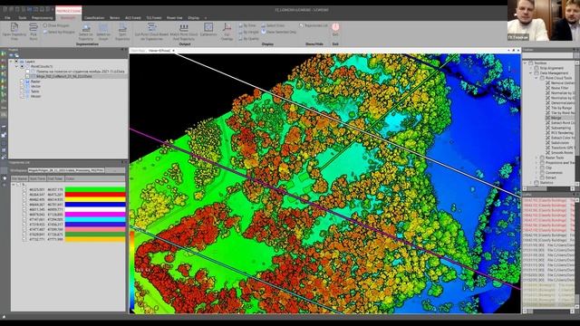Switch to the Classification ribbon tab

94,18
